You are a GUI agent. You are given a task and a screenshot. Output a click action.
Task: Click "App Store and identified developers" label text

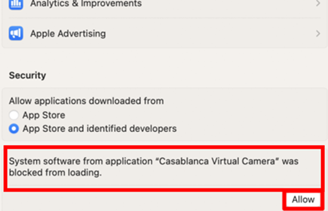pyautogui.click(x=99, y=129)
